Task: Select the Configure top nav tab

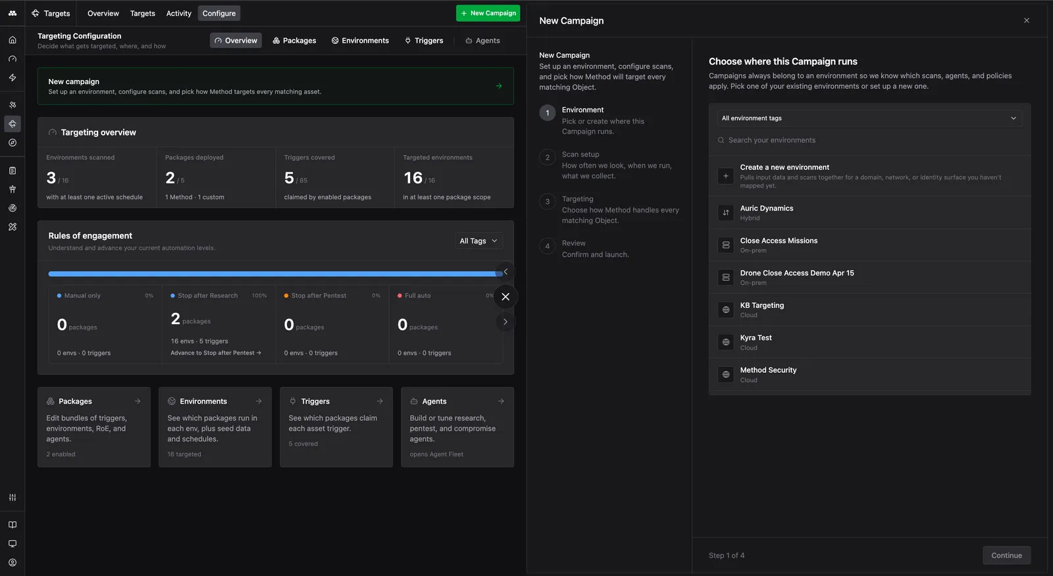Action: point(219,13)
